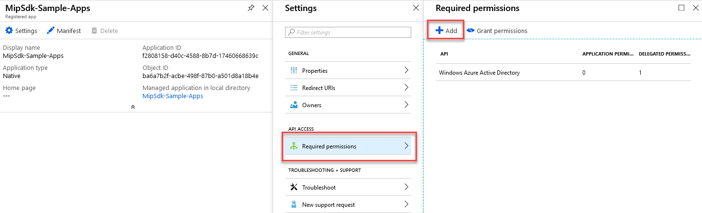Open the MipSdk-Sample-Apps managed application link

tap(173, 96)
